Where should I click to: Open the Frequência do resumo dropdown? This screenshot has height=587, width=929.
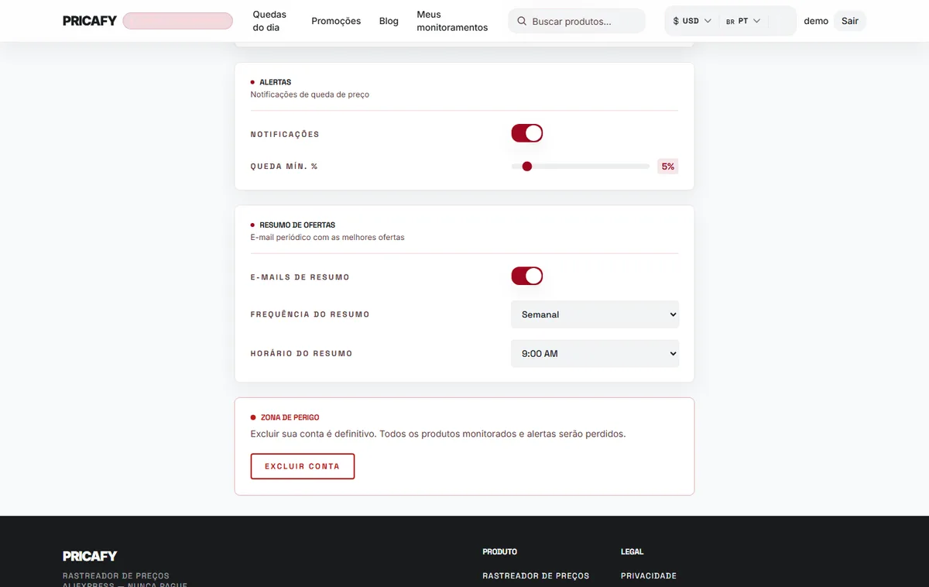coord(595,314)
